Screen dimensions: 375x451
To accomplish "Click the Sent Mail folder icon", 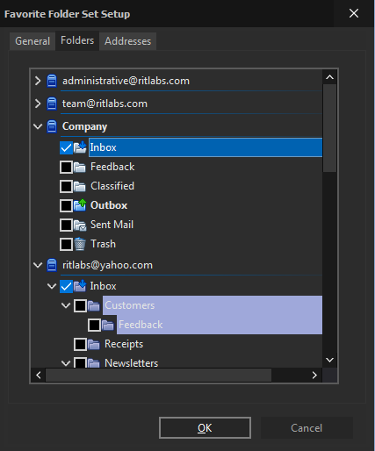I will (x=80, y=225).
